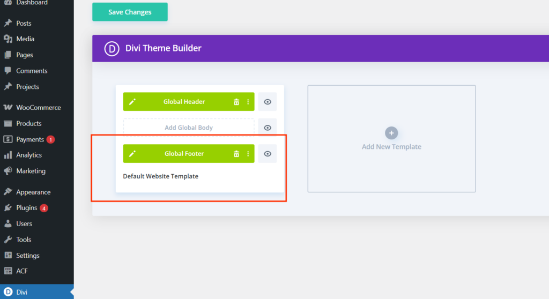Open Media menu in sidebar
549x299 pixels.
(x=37, y=39)
